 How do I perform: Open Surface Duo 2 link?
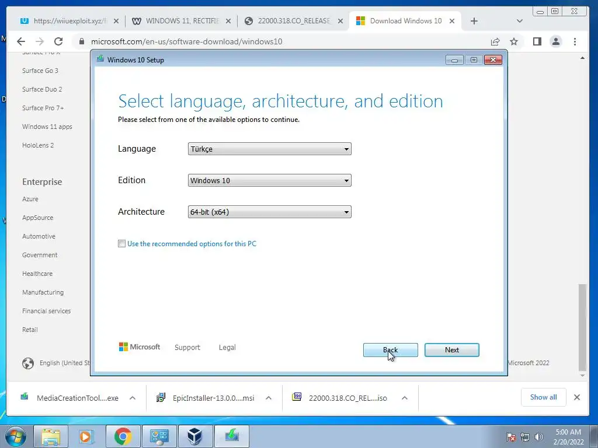click(x=42, y=89)
